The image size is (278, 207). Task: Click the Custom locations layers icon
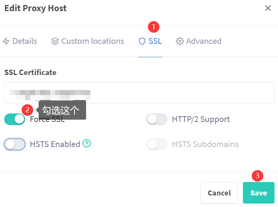click(x=55, y=41)
